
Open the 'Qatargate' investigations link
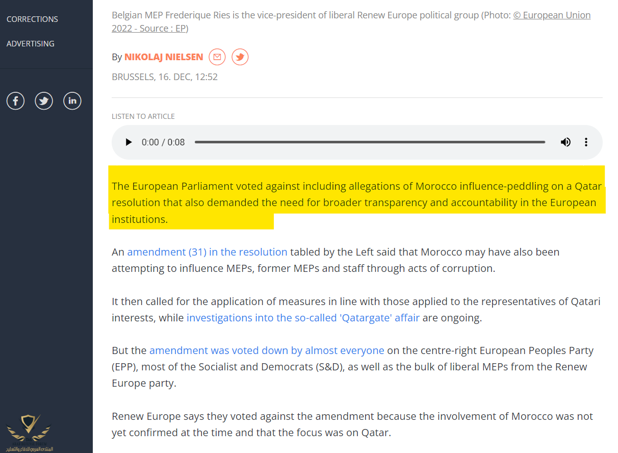click(x=303, y=318)
